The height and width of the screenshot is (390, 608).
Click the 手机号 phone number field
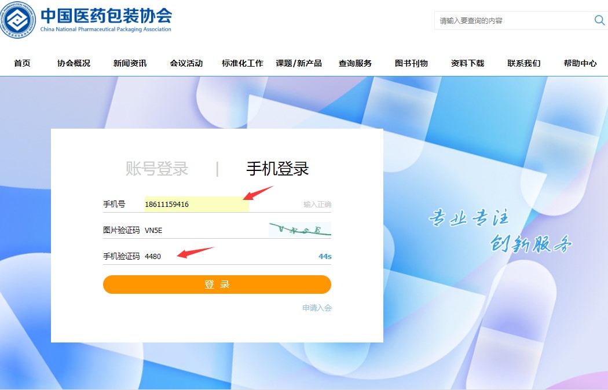click(x=197, y=204)
